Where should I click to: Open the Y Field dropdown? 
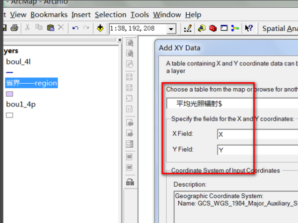click(257, 150)
